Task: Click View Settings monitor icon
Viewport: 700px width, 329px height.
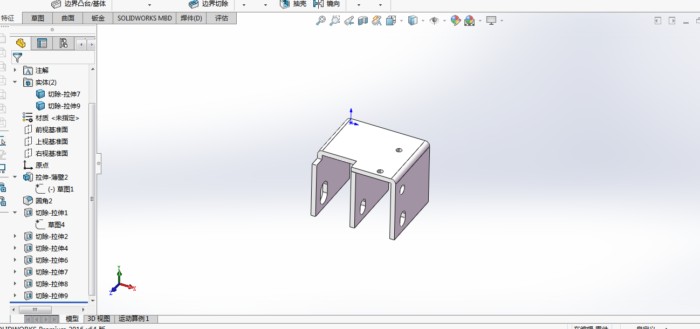Action: point(491,20)
